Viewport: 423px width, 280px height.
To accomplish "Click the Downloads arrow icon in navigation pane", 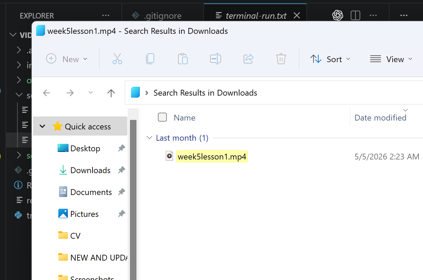I will [63, 170].
